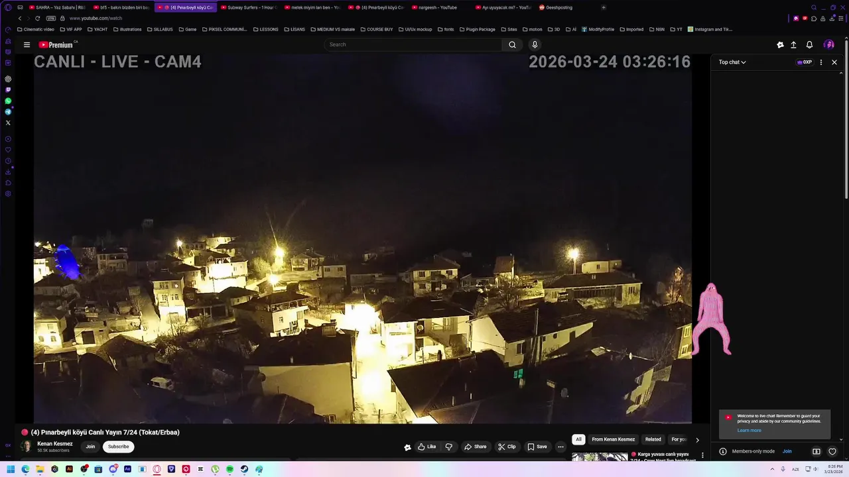The image size is (849, 477).
Task: Open the YouTube notifications bell
Action: pos(809,45)
